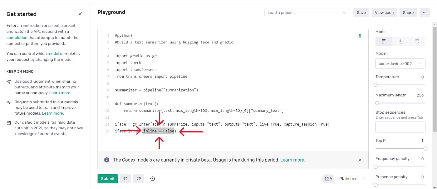
Task: Click the 125 token count badge
Action: click(x=328, y=179)
